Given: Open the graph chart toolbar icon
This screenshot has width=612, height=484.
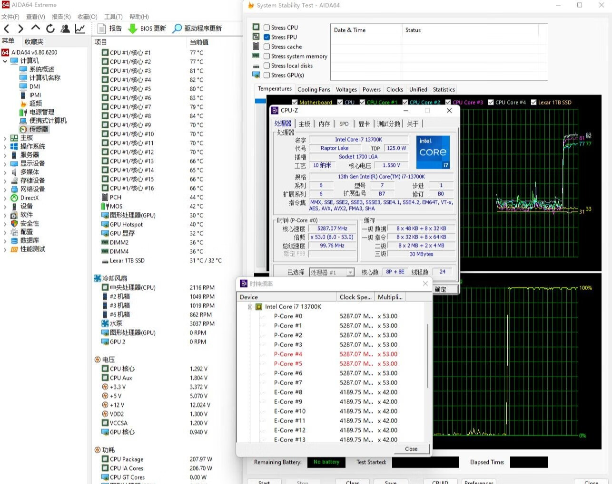Looking at the screenshot, I should tap(80, 28).
